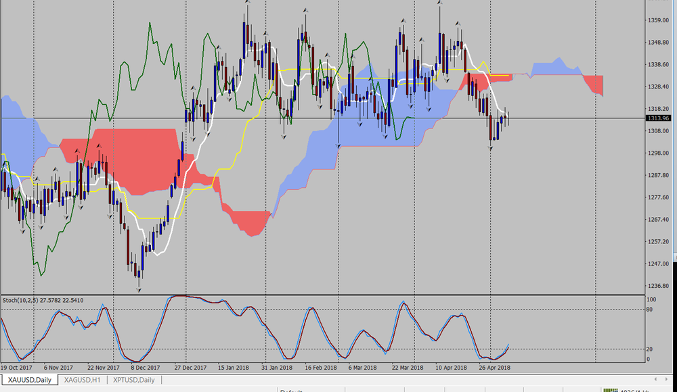Click the 22 Nov 2017 date label
This screenshot has height=392, width=677.
point(103,368)
